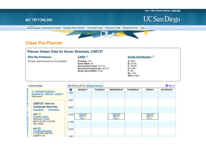This screenshot has width=206, height=146.
Task: Click the external link icon beside Grade Distribution
Action: (x=153, y=57)
